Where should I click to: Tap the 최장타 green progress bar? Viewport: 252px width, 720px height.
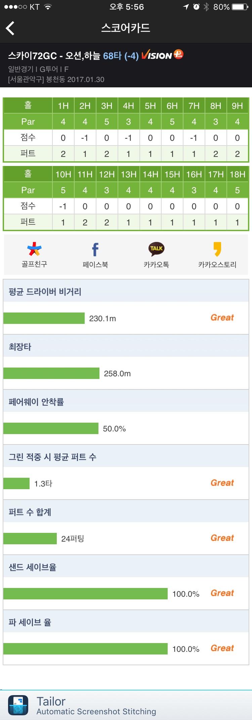(51, 373)
